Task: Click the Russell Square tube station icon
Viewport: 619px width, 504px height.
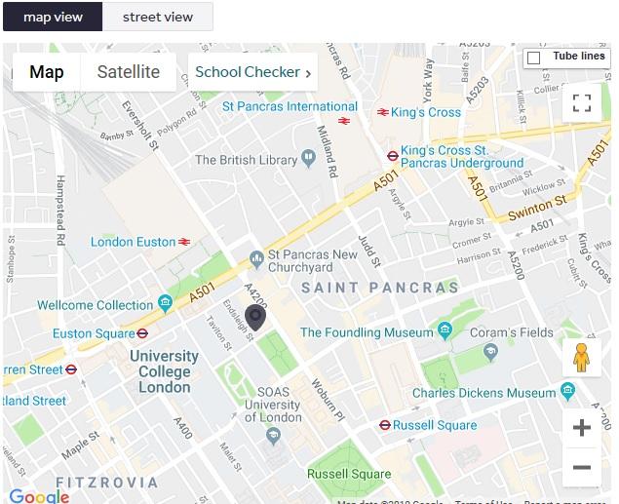Action: pyautogui.click(x=385, y=425)
